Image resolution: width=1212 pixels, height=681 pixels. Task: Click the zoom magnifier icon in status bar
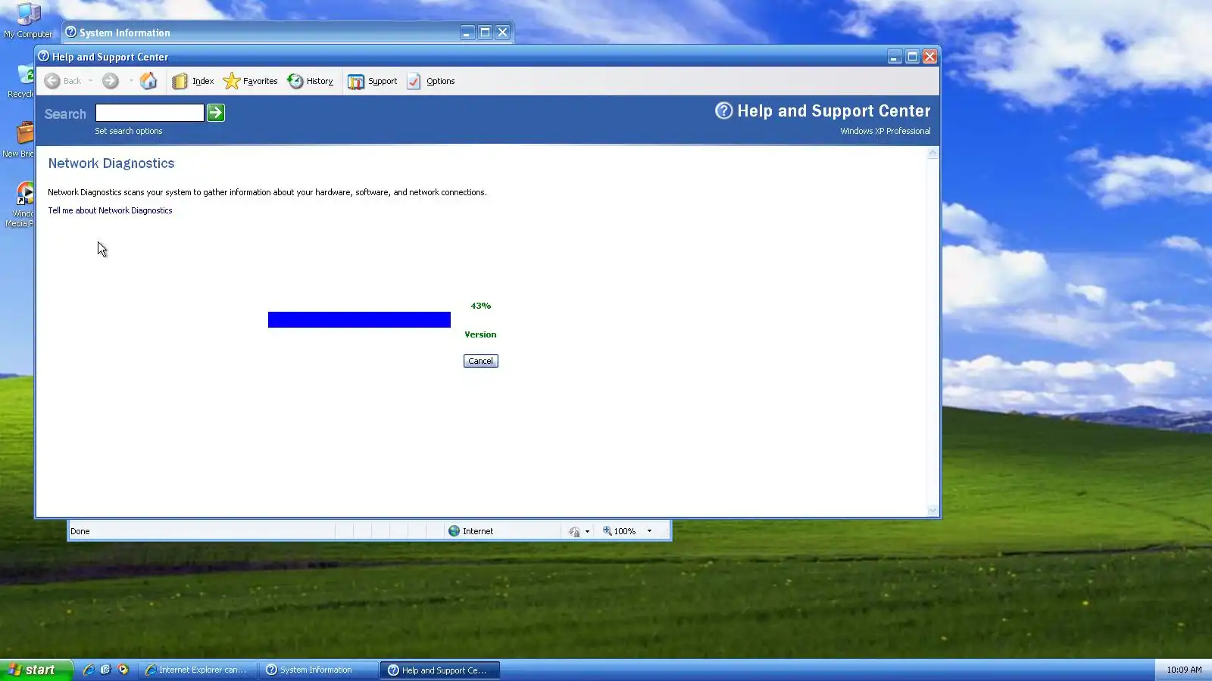point(608,531)
